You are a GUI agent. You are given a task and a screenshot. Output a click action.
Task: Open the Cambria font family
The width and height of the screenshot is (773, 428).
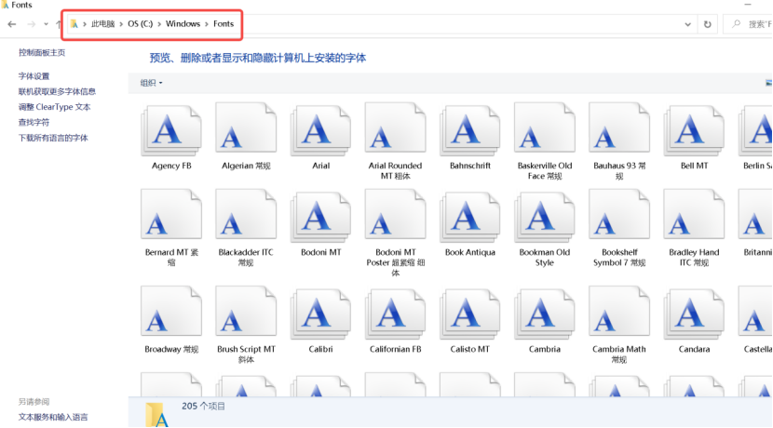pyautogui.click(x=544, y=314)
